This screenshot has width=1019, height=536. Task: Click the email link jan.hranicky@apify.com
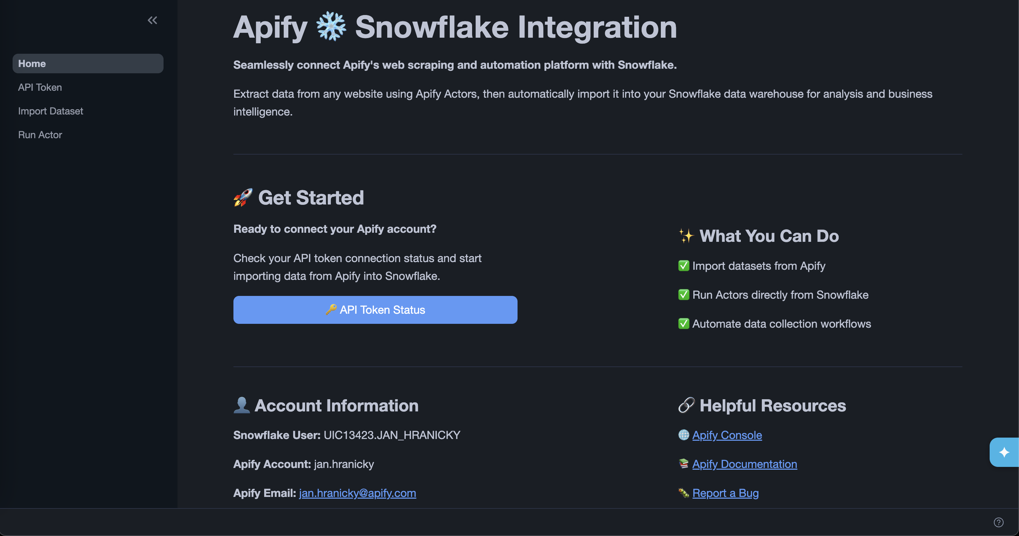pyautogui.click(x=357, y=492)
